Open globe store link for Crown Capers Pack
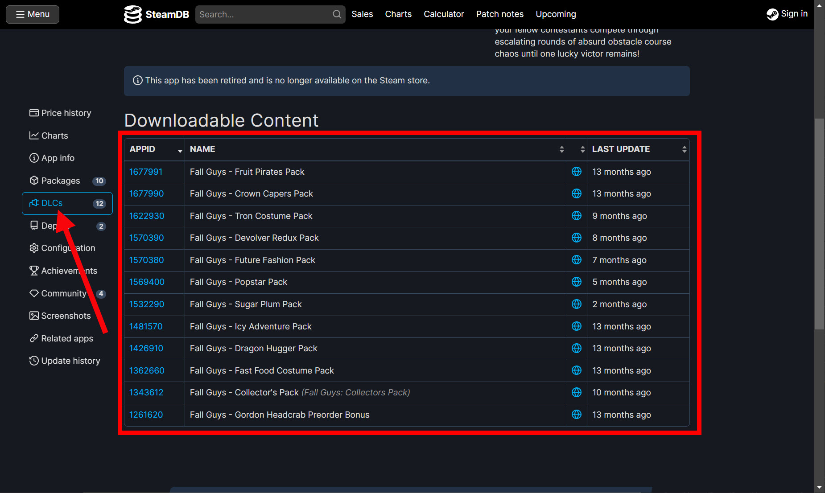 pos(577,193)
